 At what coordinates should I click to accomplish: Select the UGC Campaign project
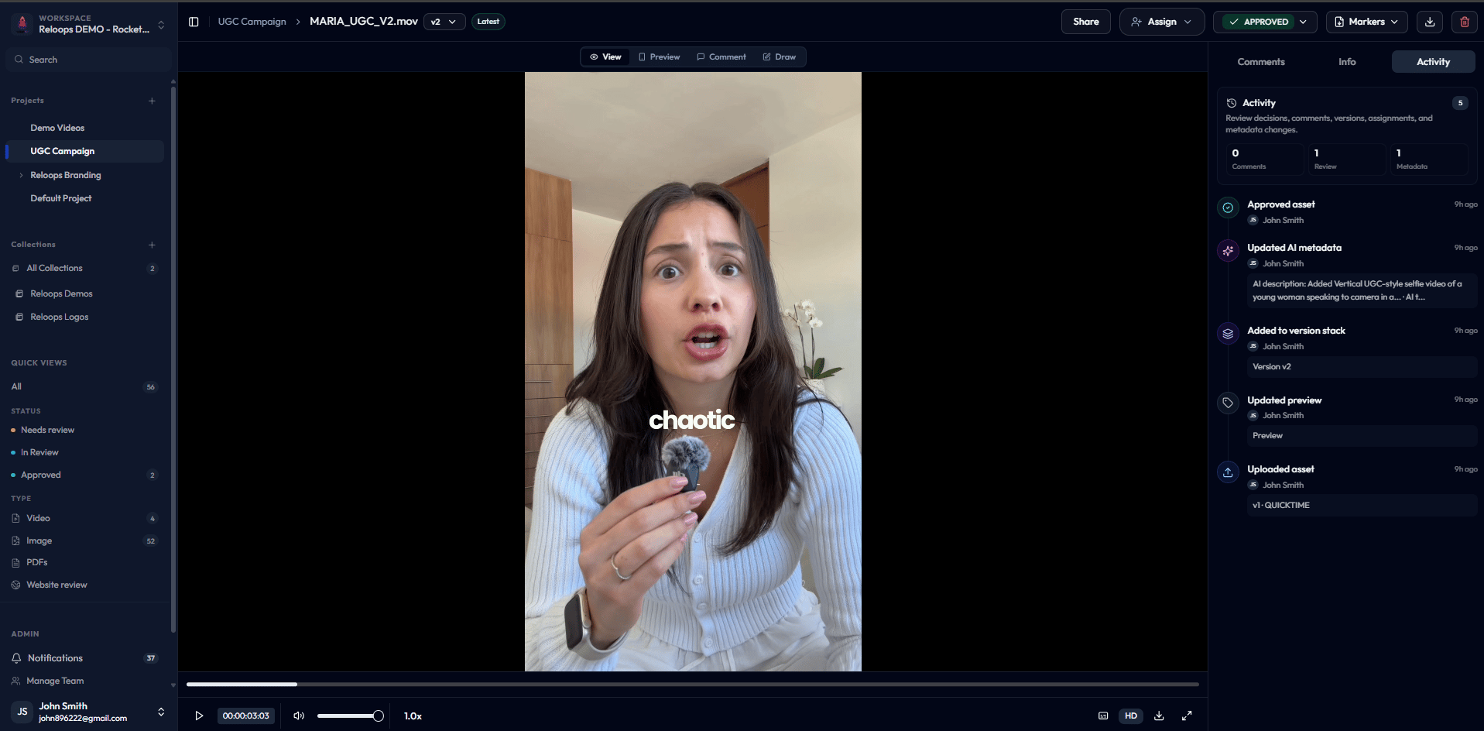click(85, 151)
